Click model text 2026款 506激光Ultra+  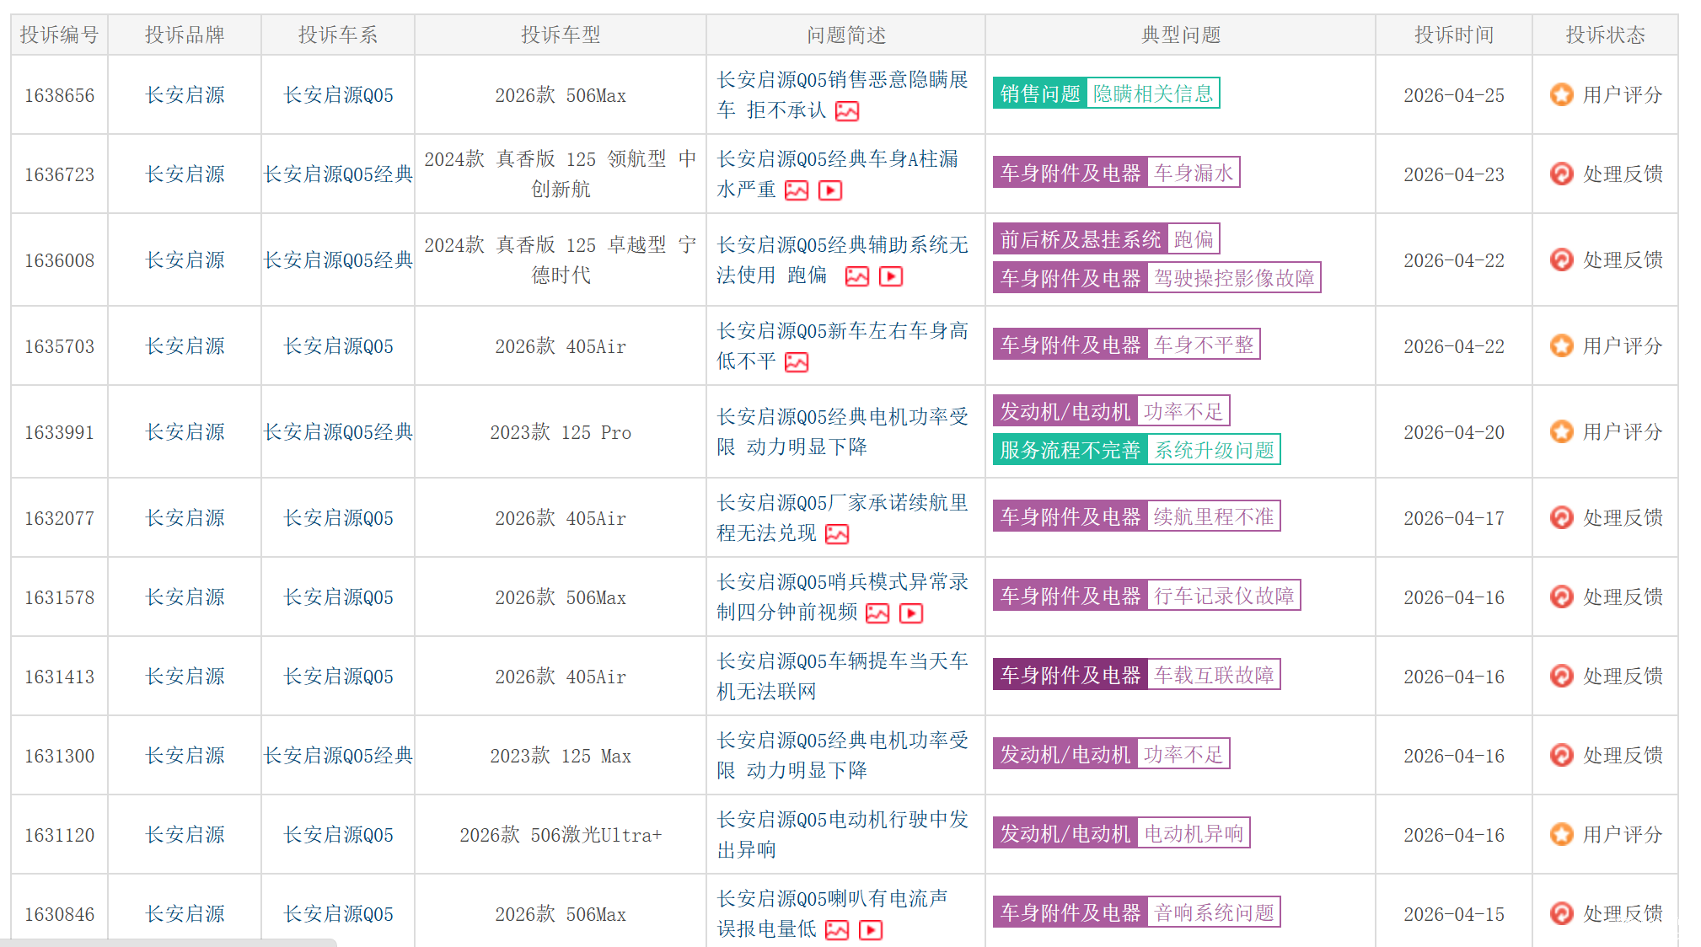point(561,835)
